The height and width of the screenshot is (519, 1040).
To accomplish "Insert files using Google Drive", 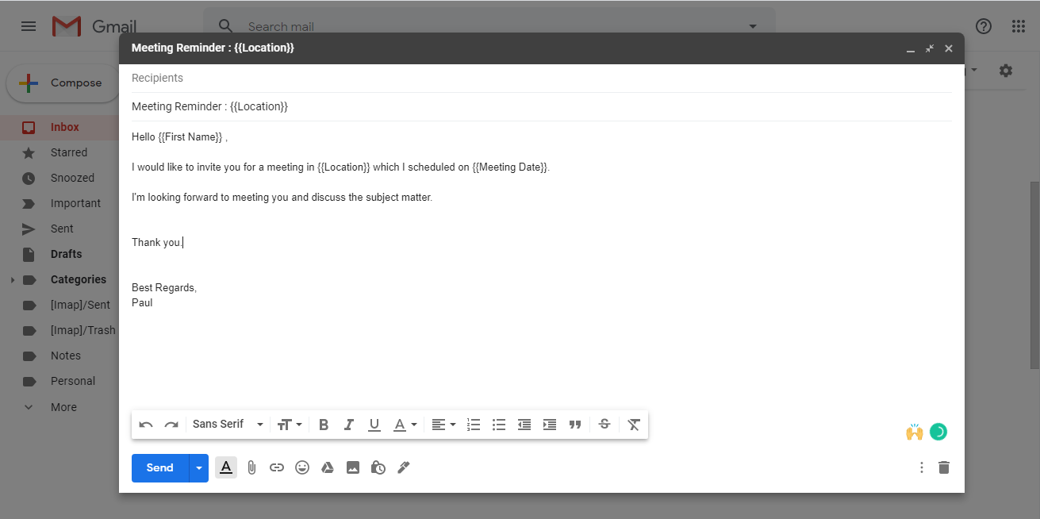I will click(328, 468).
